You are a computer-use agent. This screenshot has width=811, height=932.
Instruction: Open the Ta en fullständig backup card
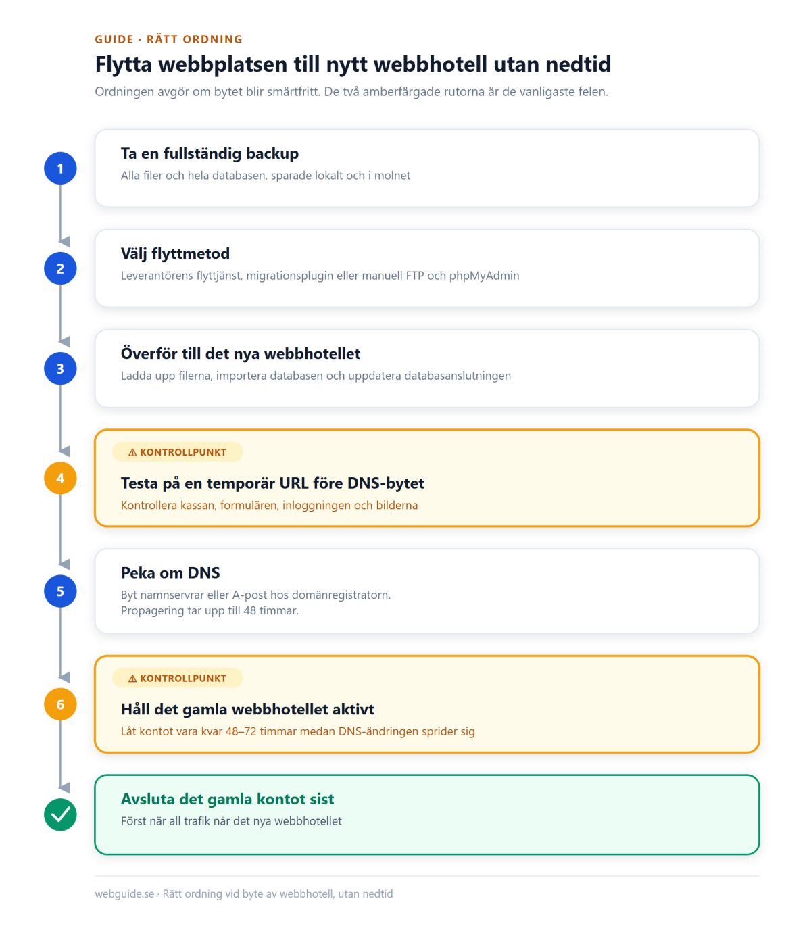click(x=426, y=168)
